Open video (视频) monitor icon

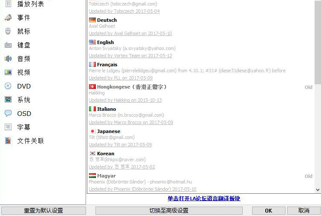(x=8, y=72)
